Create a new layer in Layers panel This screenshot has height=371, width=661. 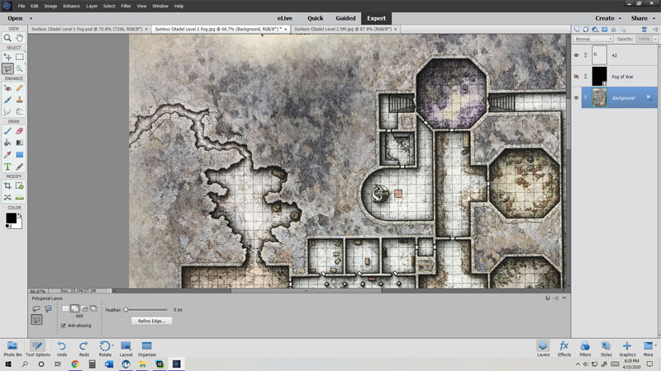[577, 30]
